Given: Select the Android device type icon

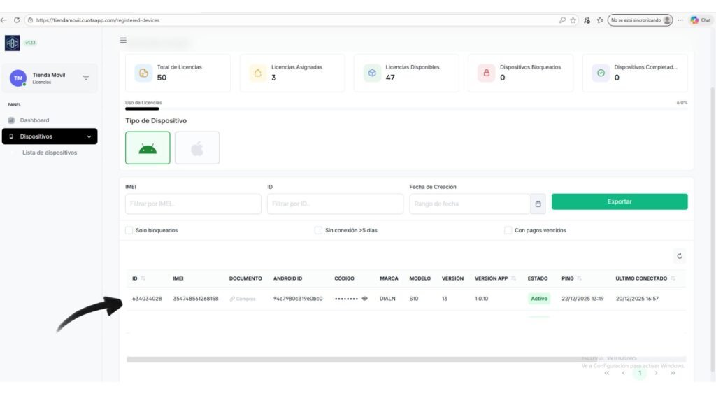Looking at the screenshot, I should point(148,148).
